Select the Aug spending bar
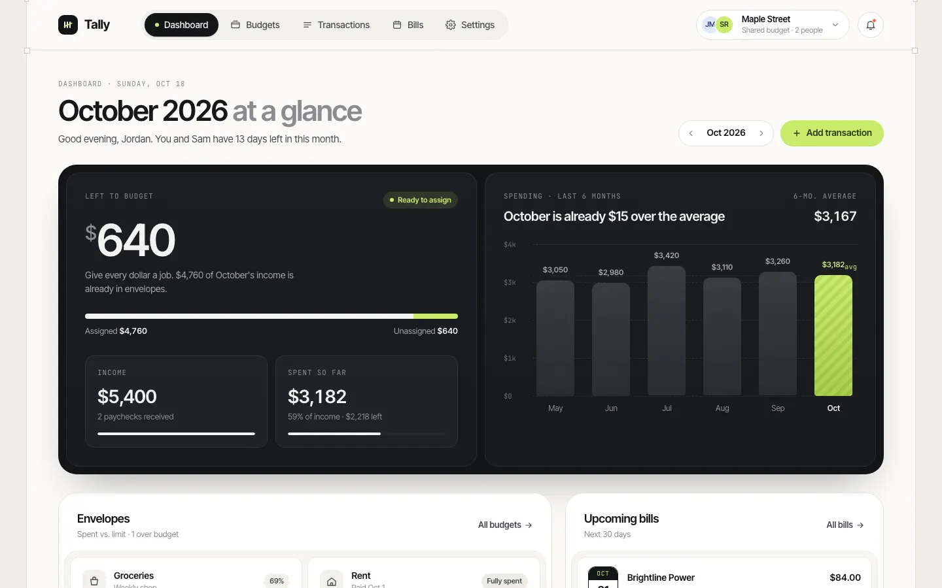Screen dimensions: 942x588 tap(722, 336)
